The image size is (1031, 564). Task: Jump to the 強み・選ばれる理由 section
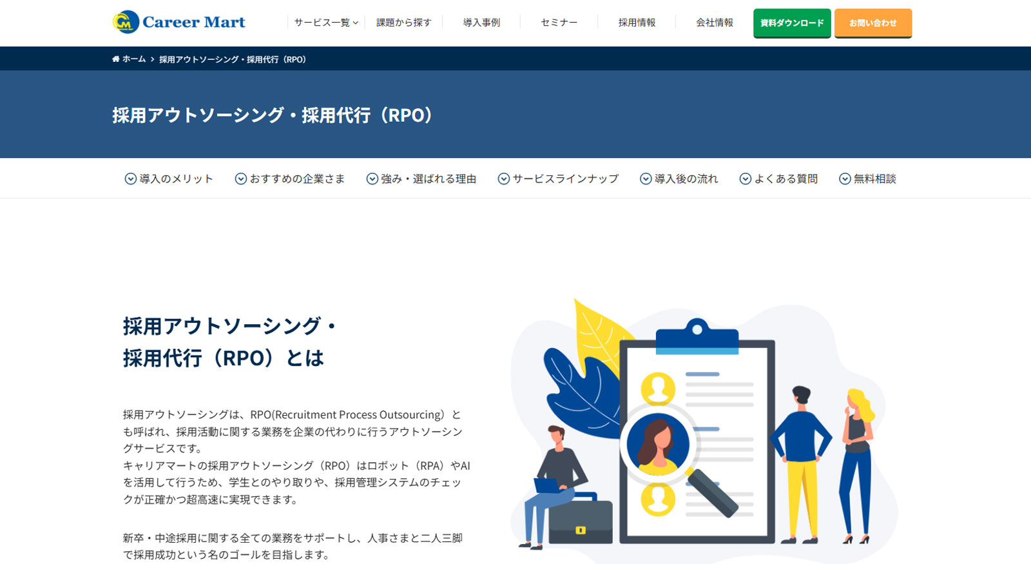[429, 179]
